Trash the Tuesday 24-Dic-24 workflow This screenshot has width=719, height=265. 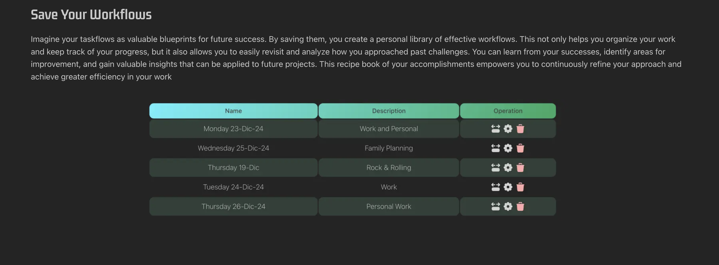point(520,187)
